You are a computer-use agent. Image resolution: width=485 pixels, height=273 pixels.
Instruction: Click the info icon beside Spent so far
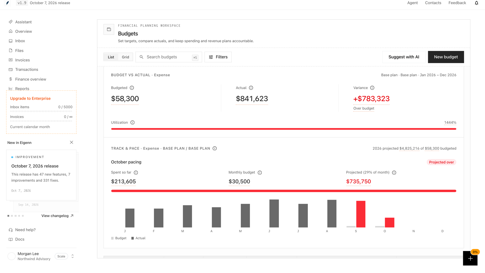(136, 173)
